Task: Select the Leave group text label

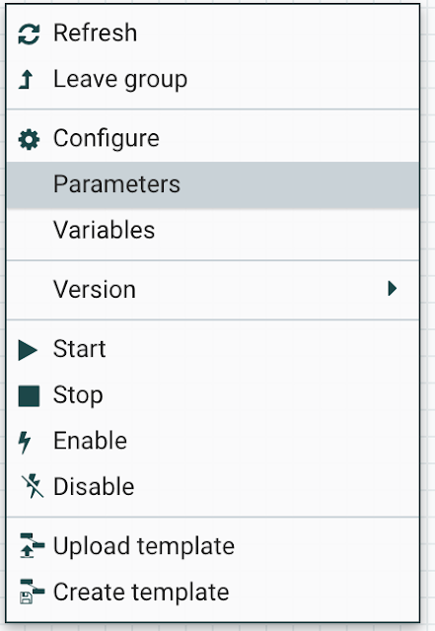Action: 120,79
